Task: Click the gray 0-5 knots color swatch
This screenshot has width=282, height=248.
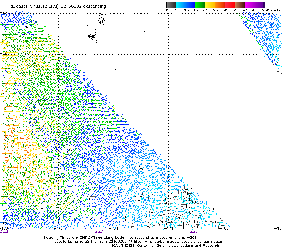Action: (x=171, y=5)
